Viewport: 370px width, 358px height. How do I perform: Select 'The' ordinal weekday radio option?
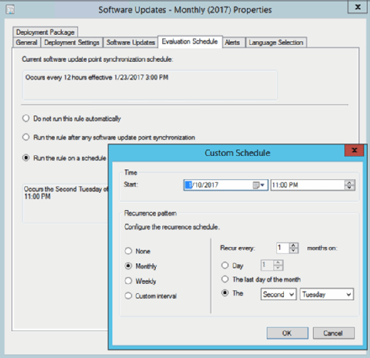click(x=232, y=293)
